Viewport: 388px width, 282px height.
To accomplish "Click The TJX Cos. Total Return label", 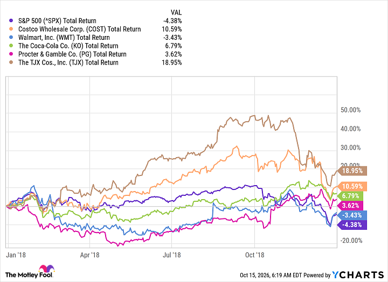I will (x=68, y=62).
